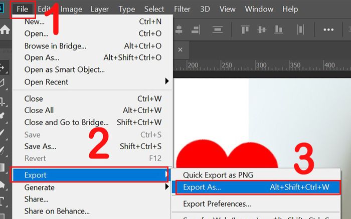Image resolution: width=351 pixels, height=219 pixels.
Task: Choose New... from the File menu
Action: pos(93,21)
